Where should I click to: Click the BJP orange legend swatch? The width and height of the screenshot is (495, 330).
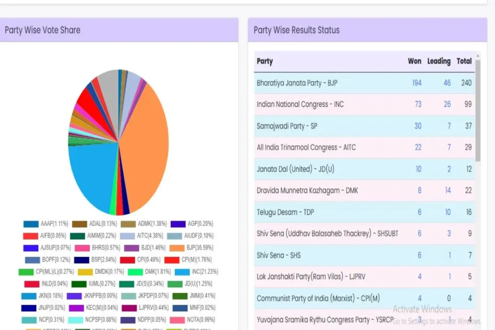[177, 248]
